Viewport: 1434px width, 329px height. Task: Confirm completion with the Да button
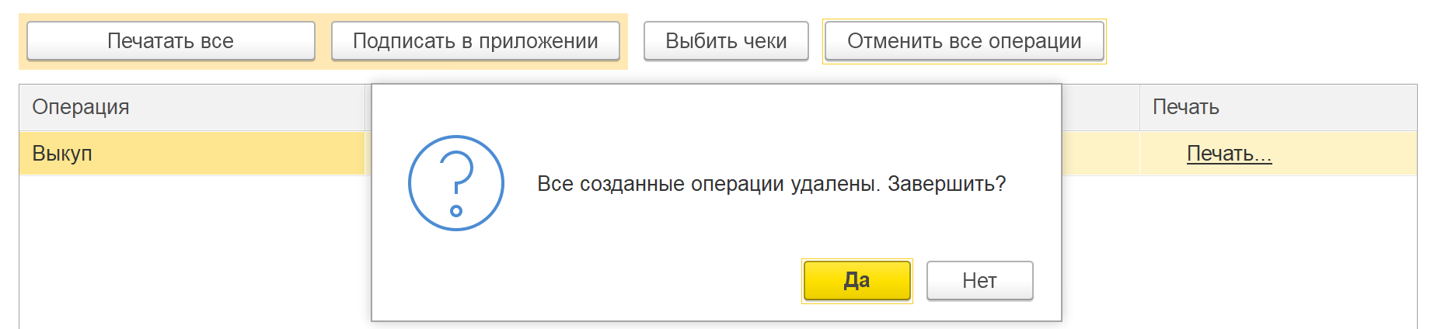(x=857, y=280)
